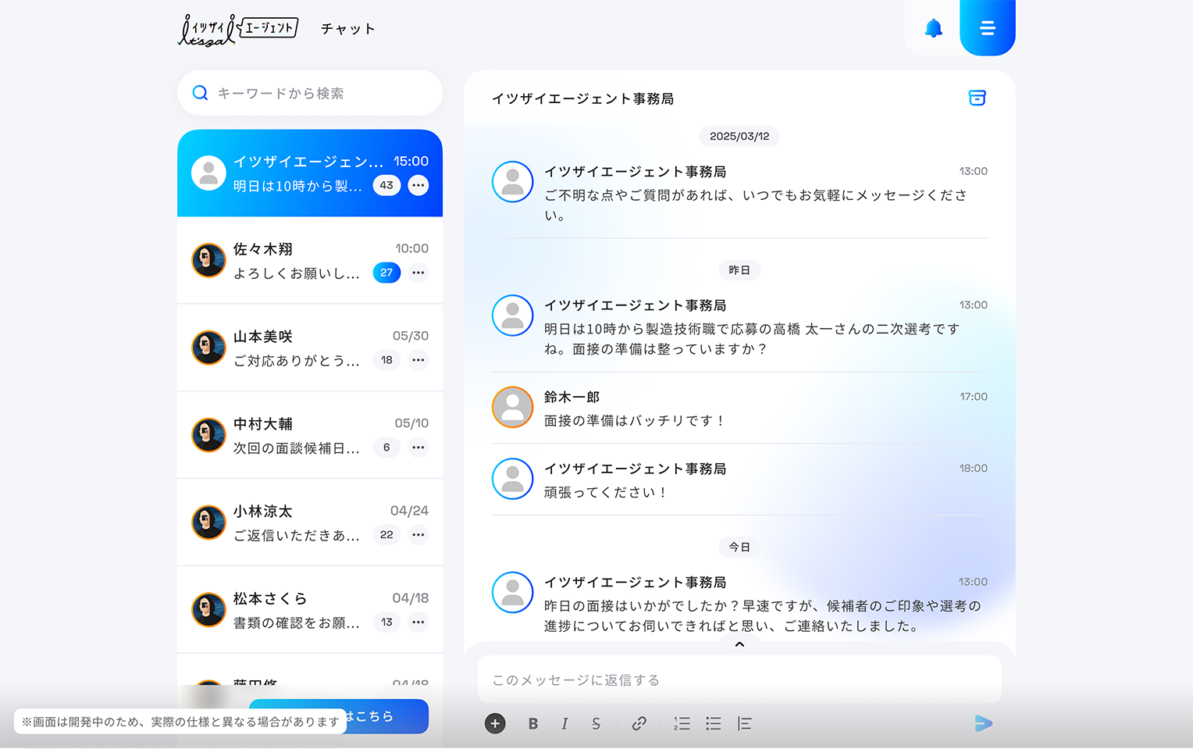The width and height of the screenshot is (1193, 749).
Task: Open more options for 佐々木翔 chat
Action: [418, 273]
